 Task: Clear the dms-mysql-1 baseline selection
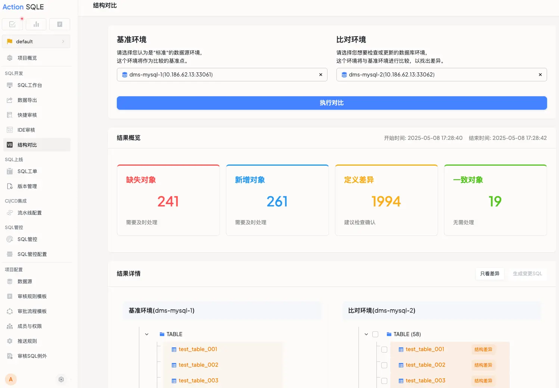(320, 75)
